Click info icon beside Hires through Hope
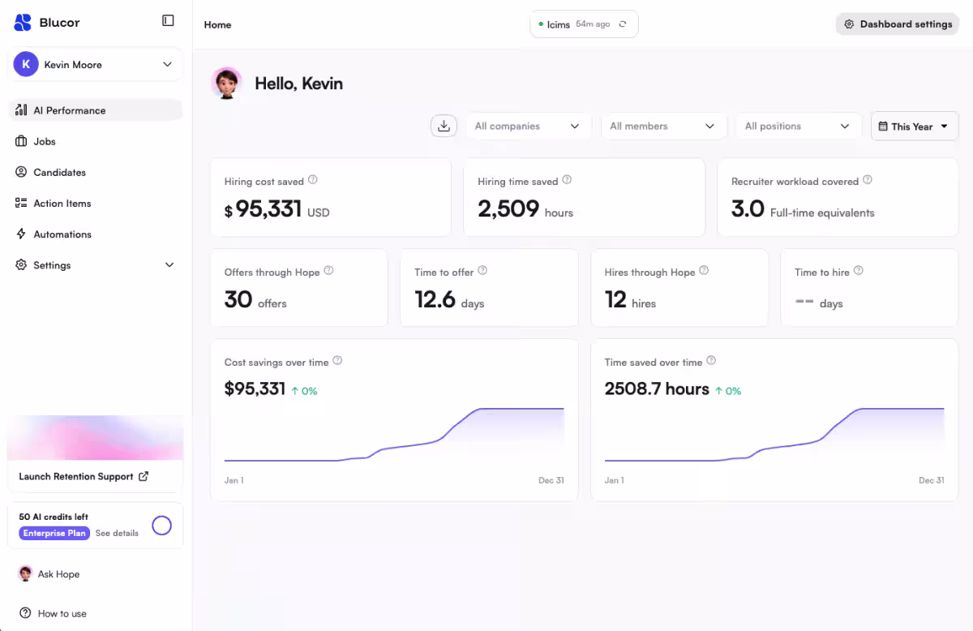 (x=704, y=271)
